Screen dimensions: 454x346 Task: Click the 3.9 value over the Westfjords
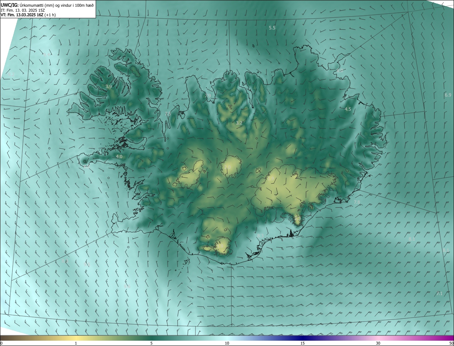(x=109, y=86)
